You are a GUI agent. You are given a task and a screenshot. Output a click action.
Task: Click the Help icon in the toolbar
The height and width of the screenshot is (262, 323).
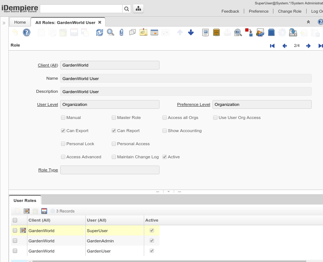(26, 33)
